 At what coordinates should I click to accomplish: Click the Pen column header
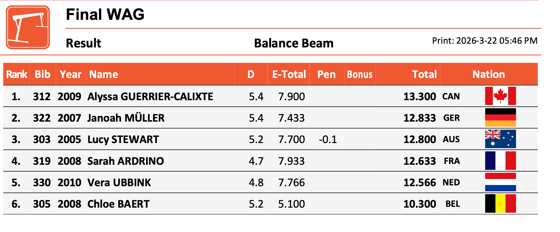[x=326, y=74]
